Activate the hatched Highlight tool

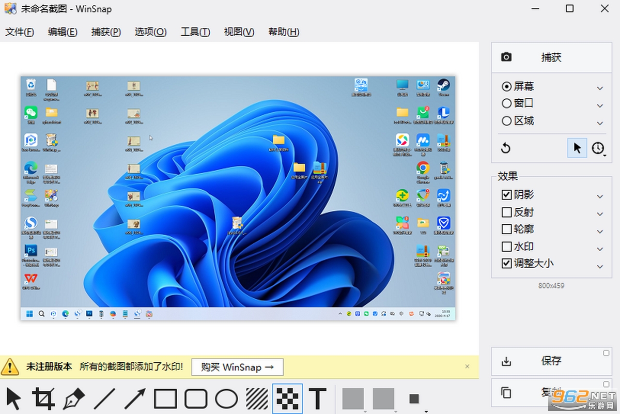coord(257,399)
